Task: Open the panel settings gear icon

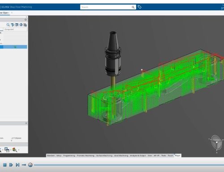Action: (26, 20)
